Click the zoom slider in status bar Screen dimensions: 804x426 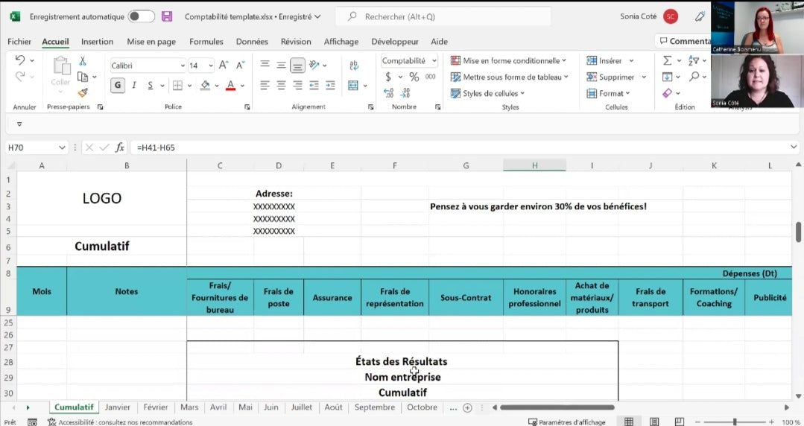coord(735,422)
